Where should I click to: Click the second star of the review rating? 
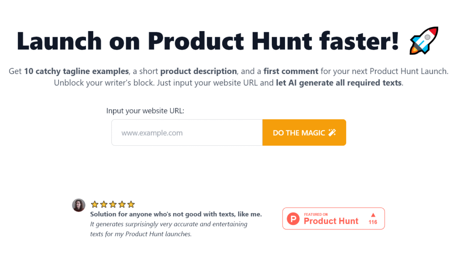click(103, 204)
